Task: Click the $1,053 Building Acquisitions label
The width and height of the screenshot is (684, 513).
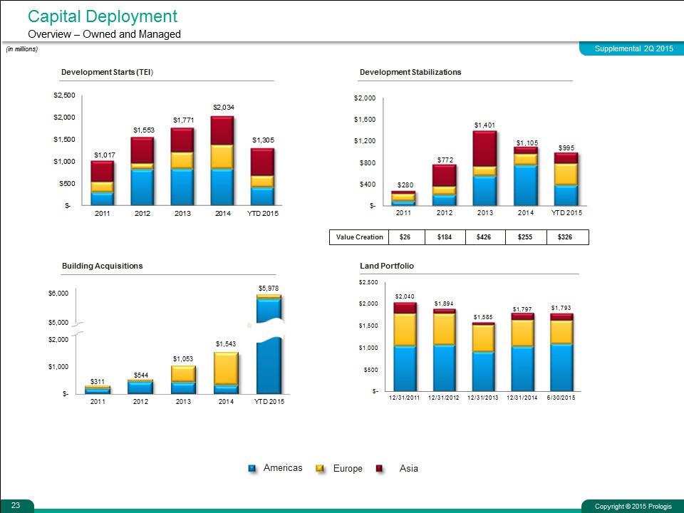Action: pyautogui.click(x=183, y=358)
